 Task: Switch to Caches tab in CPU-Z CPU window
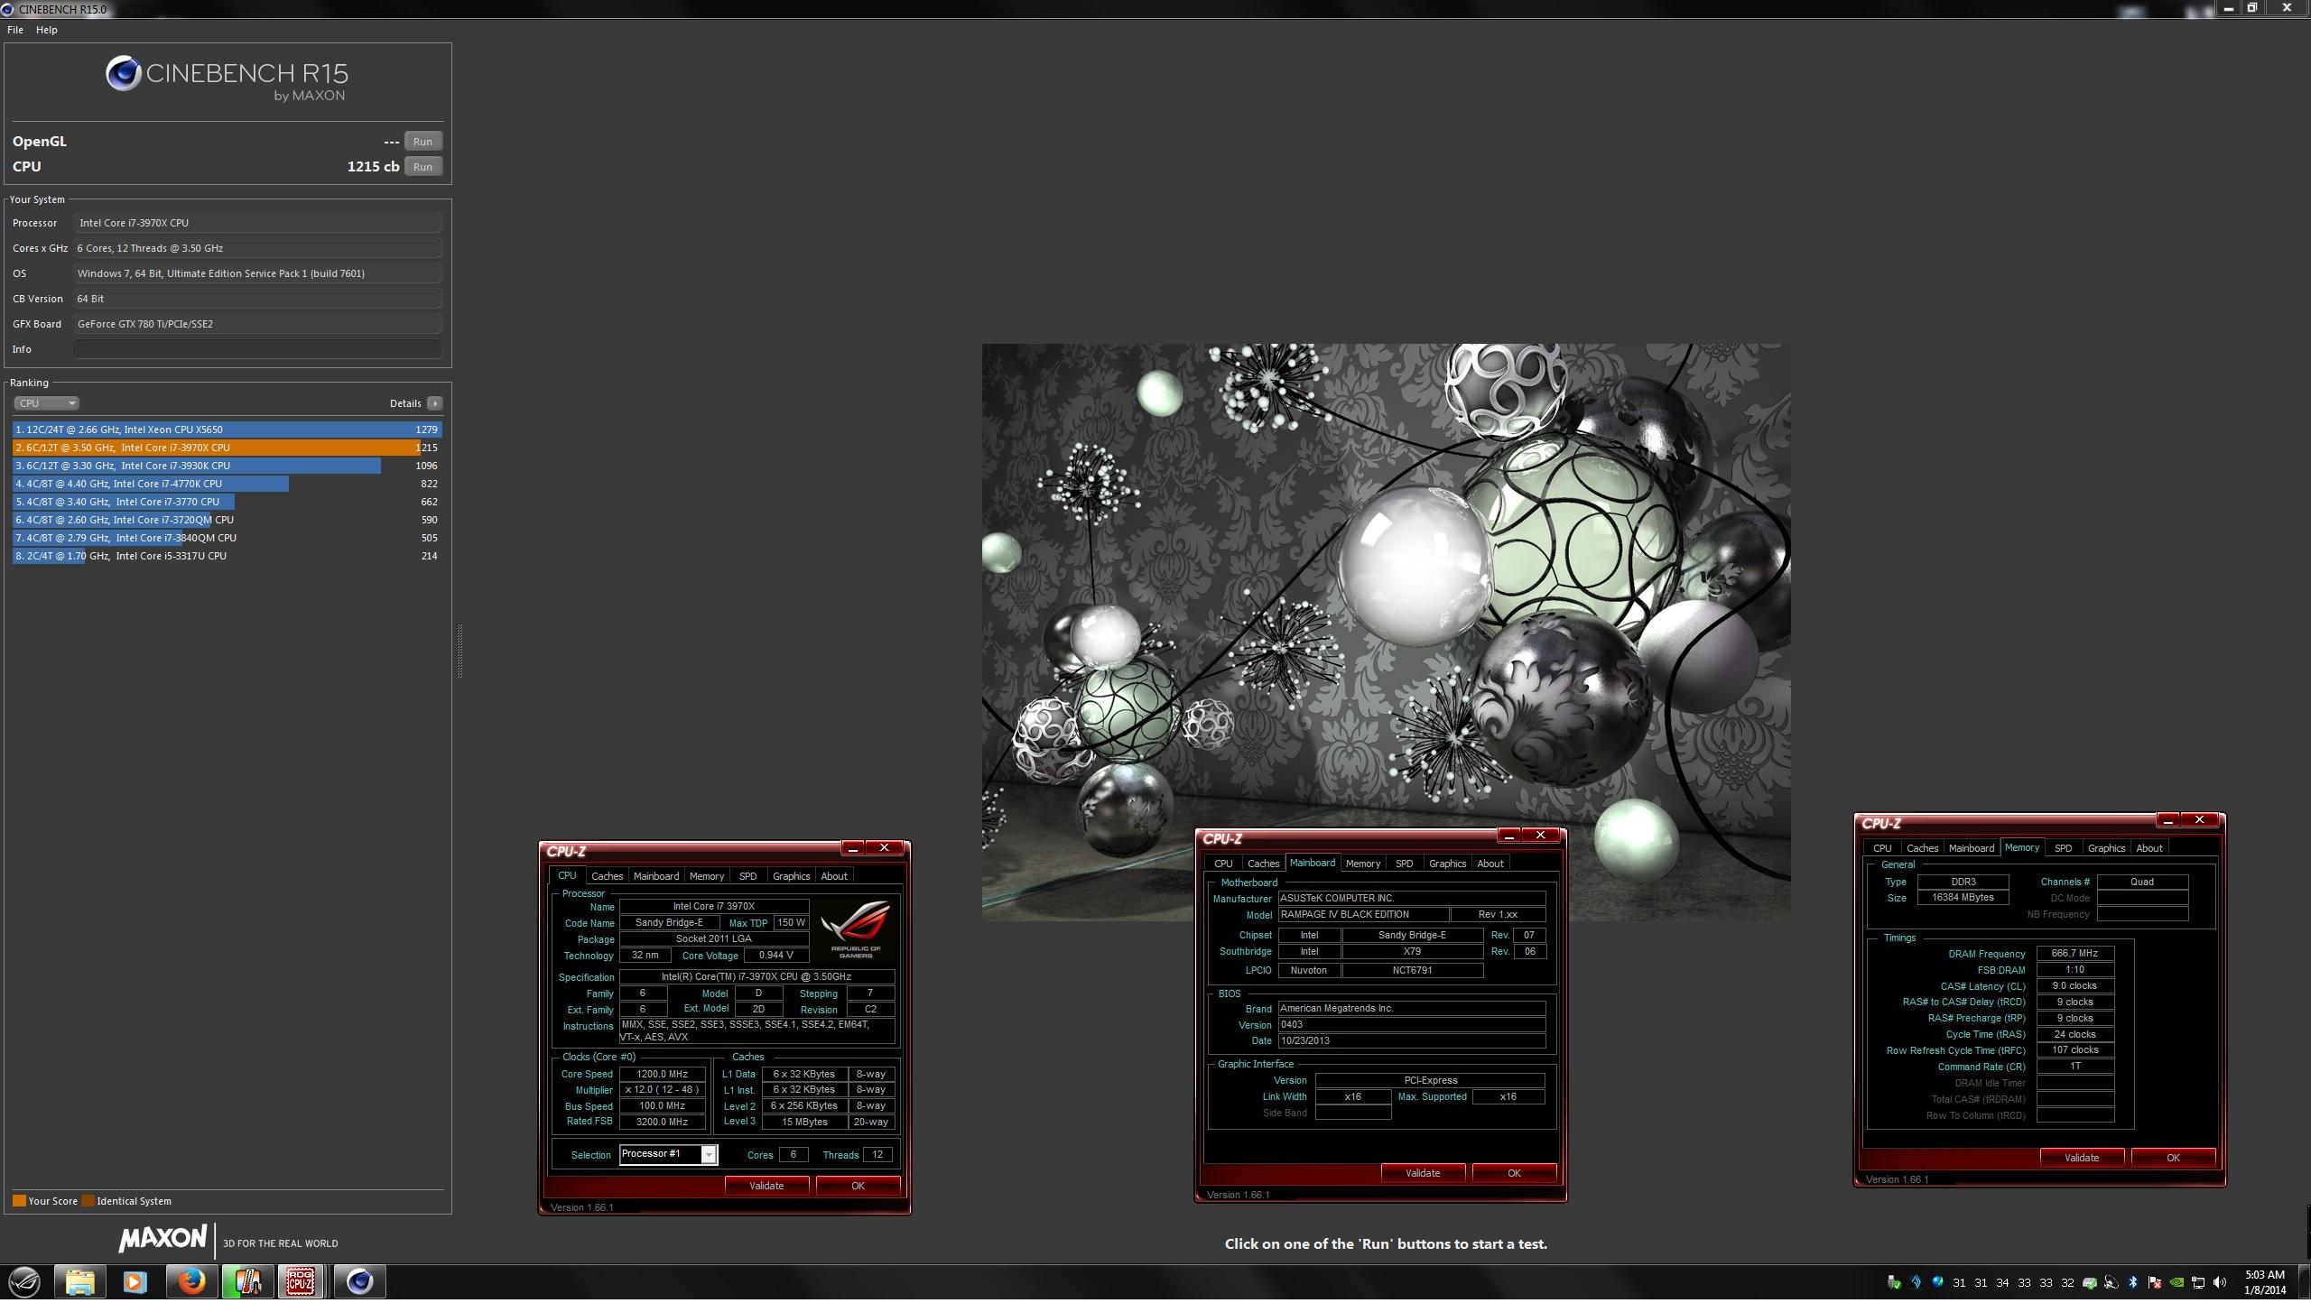607,878
